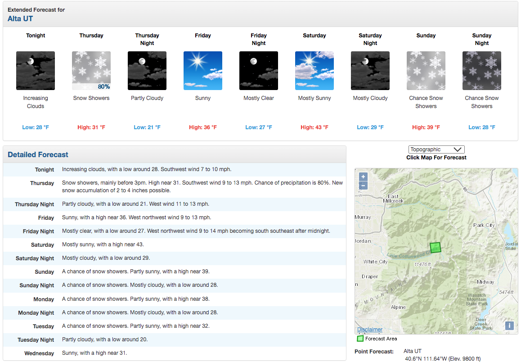
Task: Click the Sunday Night snow showers icon
Action: [482, 71]
